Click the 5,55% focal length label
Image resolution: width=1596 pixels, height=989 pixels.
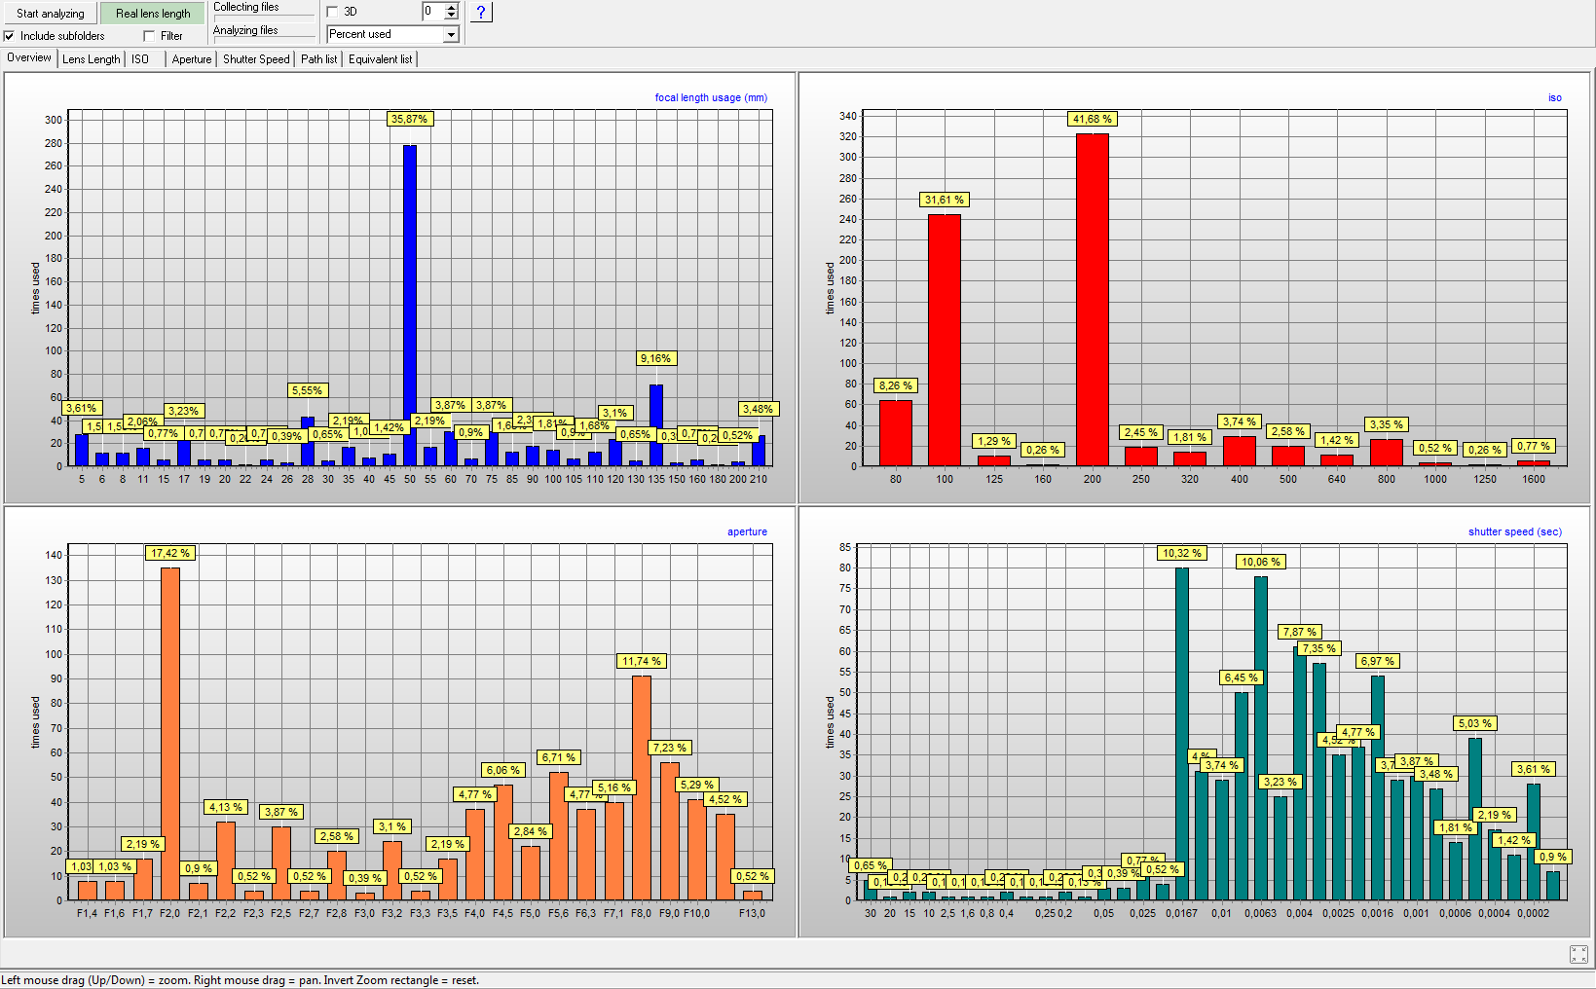(x=307, y=390)
